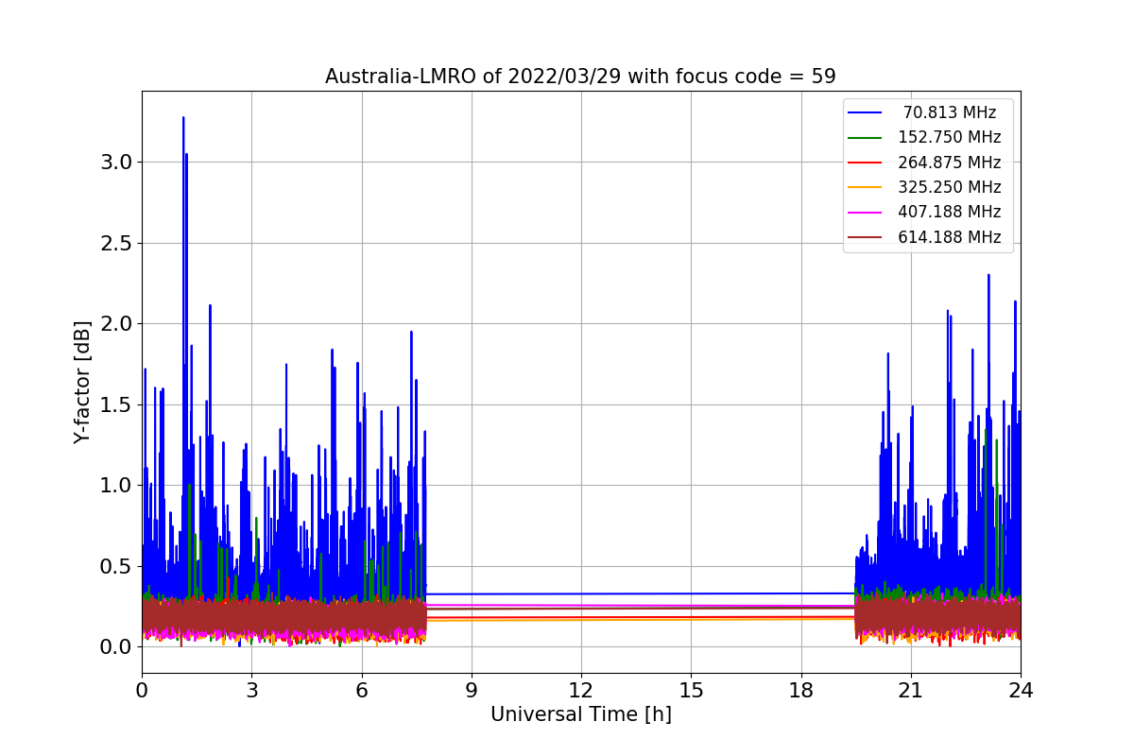Click the 1.5 tick label on the y-axis
This screenshot has width=1134, height=756.
coord(115,405)
